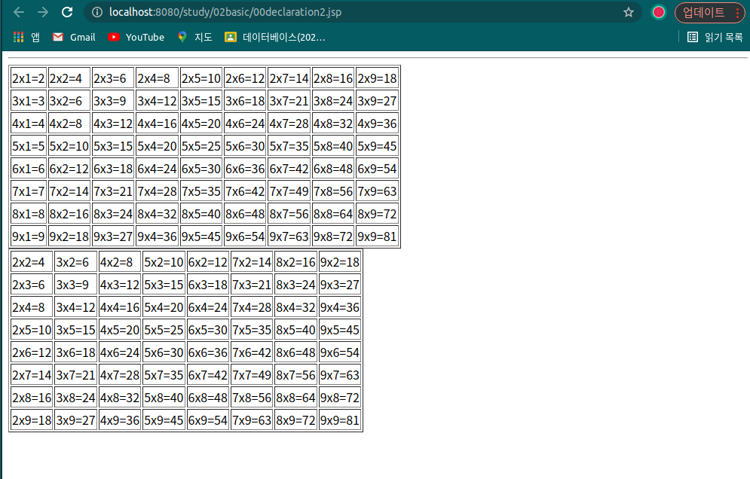This screenshot has height=479, width=750.
Task: Click the cell reading 7x1=7
Action: [x=28, y=191]
